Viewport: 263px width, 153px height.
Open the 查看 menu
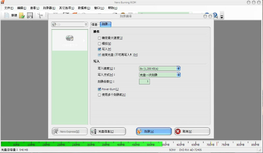point(35,8)
